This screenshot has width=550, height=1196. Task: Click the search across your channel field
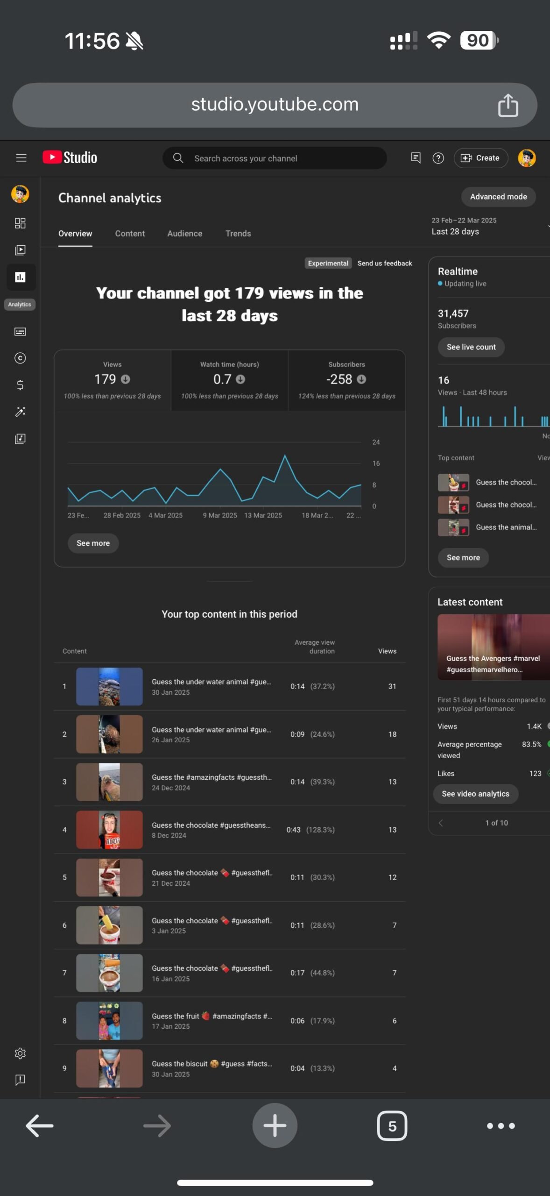[x=275, y=158]
